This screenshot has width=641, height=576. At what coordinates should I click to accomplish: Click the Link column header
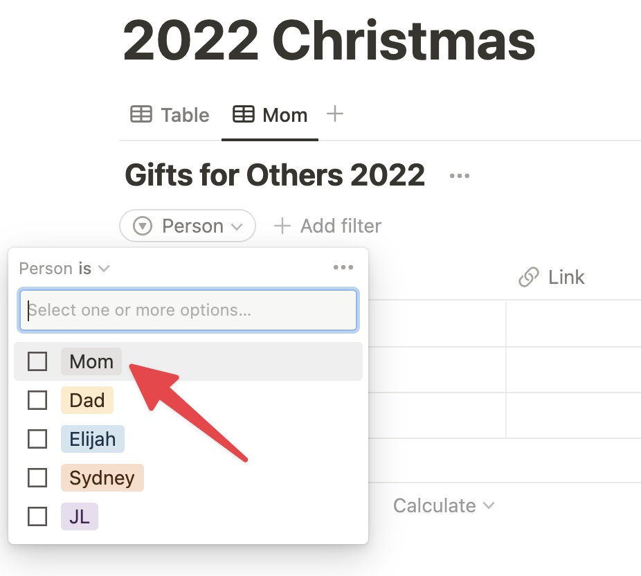(552, 277)
